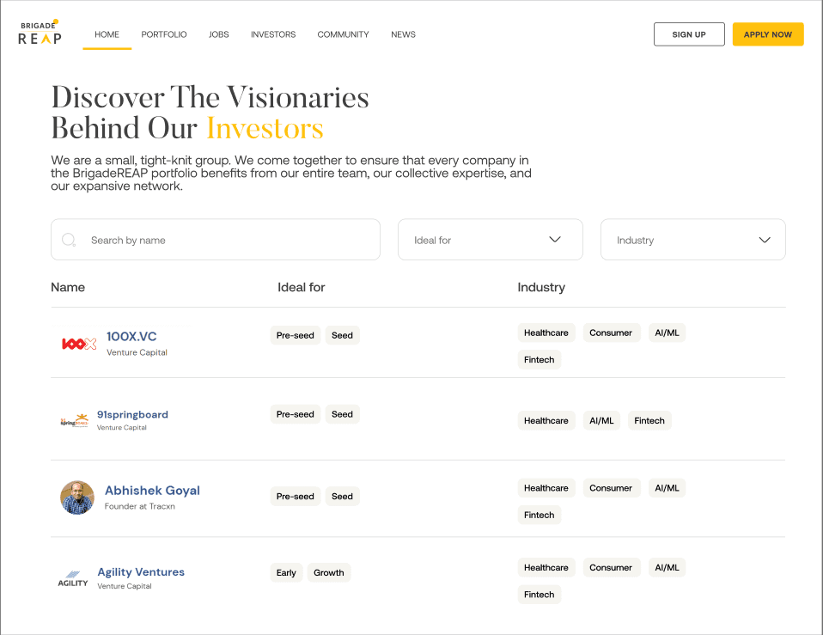Click the search magnifier icon
Image resolution: width=823 pixels, height=635 pixels.
(69, 240)
